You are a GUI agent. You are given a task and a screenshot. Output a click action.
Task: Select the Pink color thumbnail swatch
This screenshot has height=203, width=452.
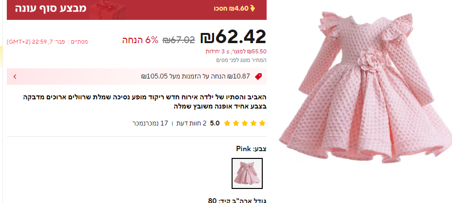(x=247, y=173)
